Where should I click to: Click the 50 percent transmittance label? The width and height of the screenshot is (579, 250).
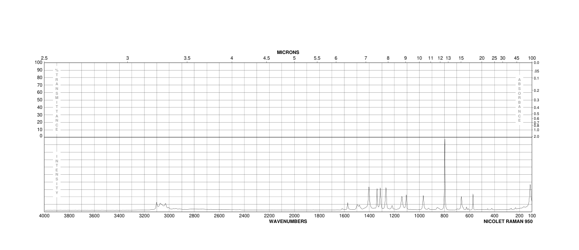(40, 100)
